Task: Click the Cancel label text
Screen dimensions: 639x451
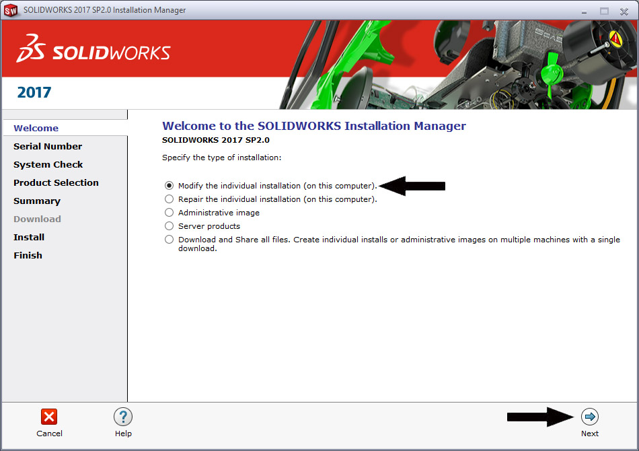Action: [x=49, y=433]
